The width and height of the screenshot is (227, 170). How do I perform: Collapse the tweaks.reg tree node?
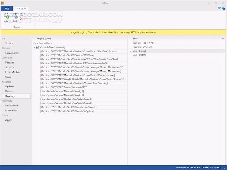pos(34,47)
